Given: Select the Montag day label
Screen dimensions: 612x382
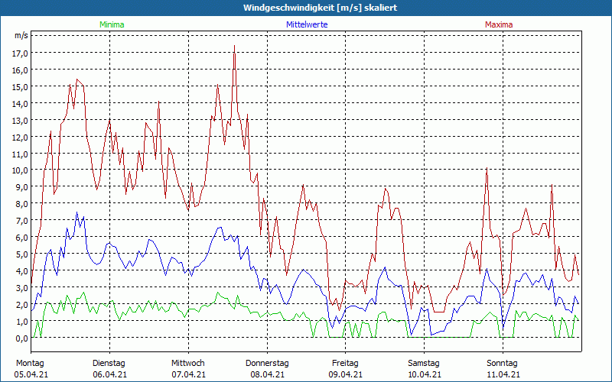Looking at the screenshot, I should point(30,363).
